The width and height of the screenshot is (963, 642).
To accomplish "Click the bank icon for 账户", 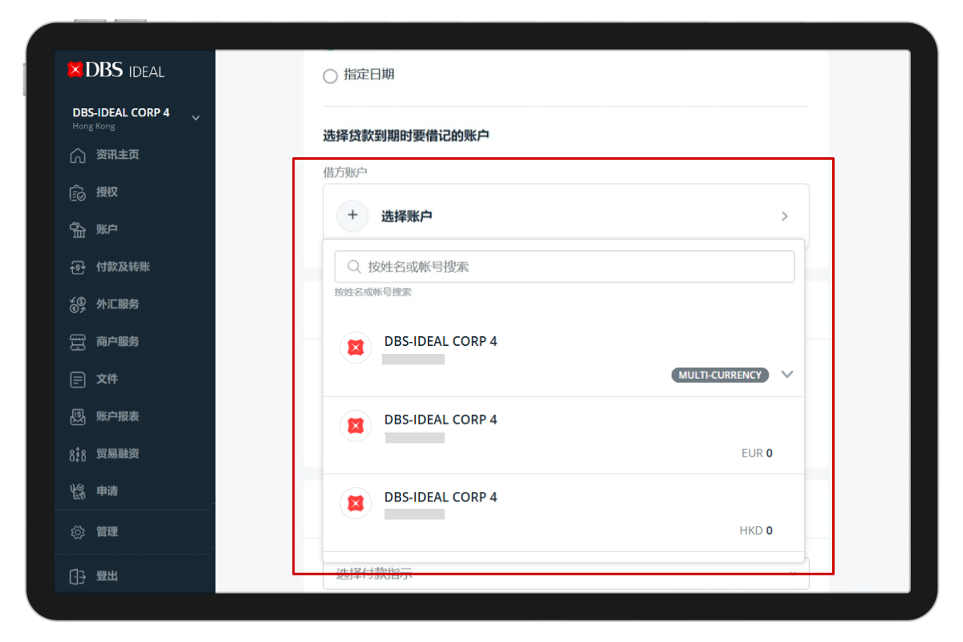I will click(x=78, y=230).
